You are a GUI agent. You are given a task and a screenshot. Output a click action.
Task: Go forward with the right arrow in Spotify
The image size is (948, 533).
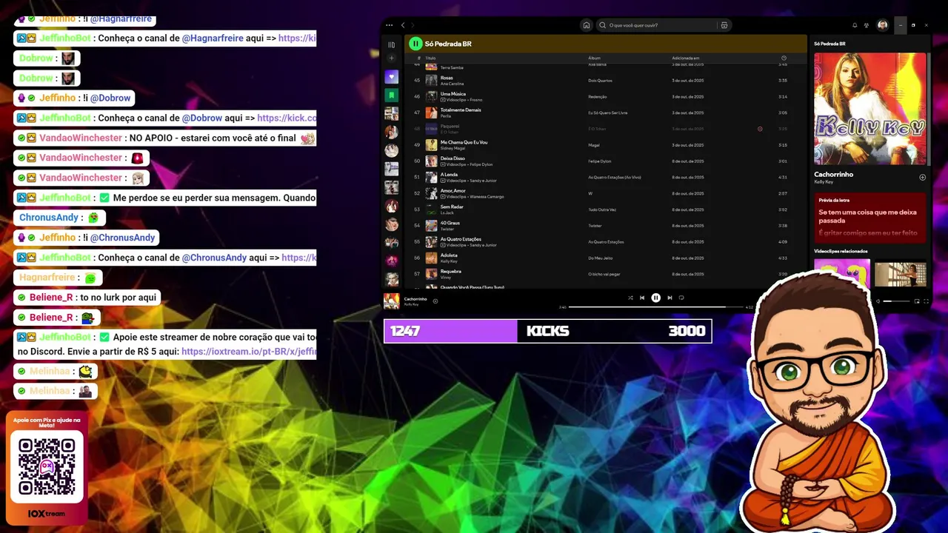pos(413,25)
